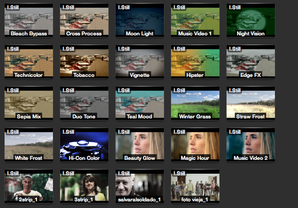Image resolution: width=298 pixels, height=208 pixels.
Task: Choose the Cross Process look thumbnail
Action: point(84,20)
